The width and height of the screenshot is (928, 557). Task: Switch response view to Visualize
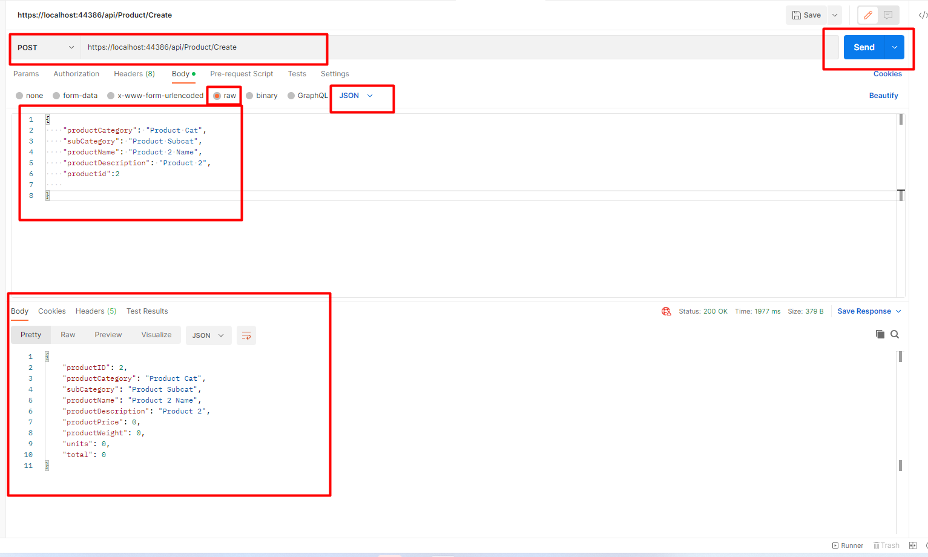tap(156, 335)
